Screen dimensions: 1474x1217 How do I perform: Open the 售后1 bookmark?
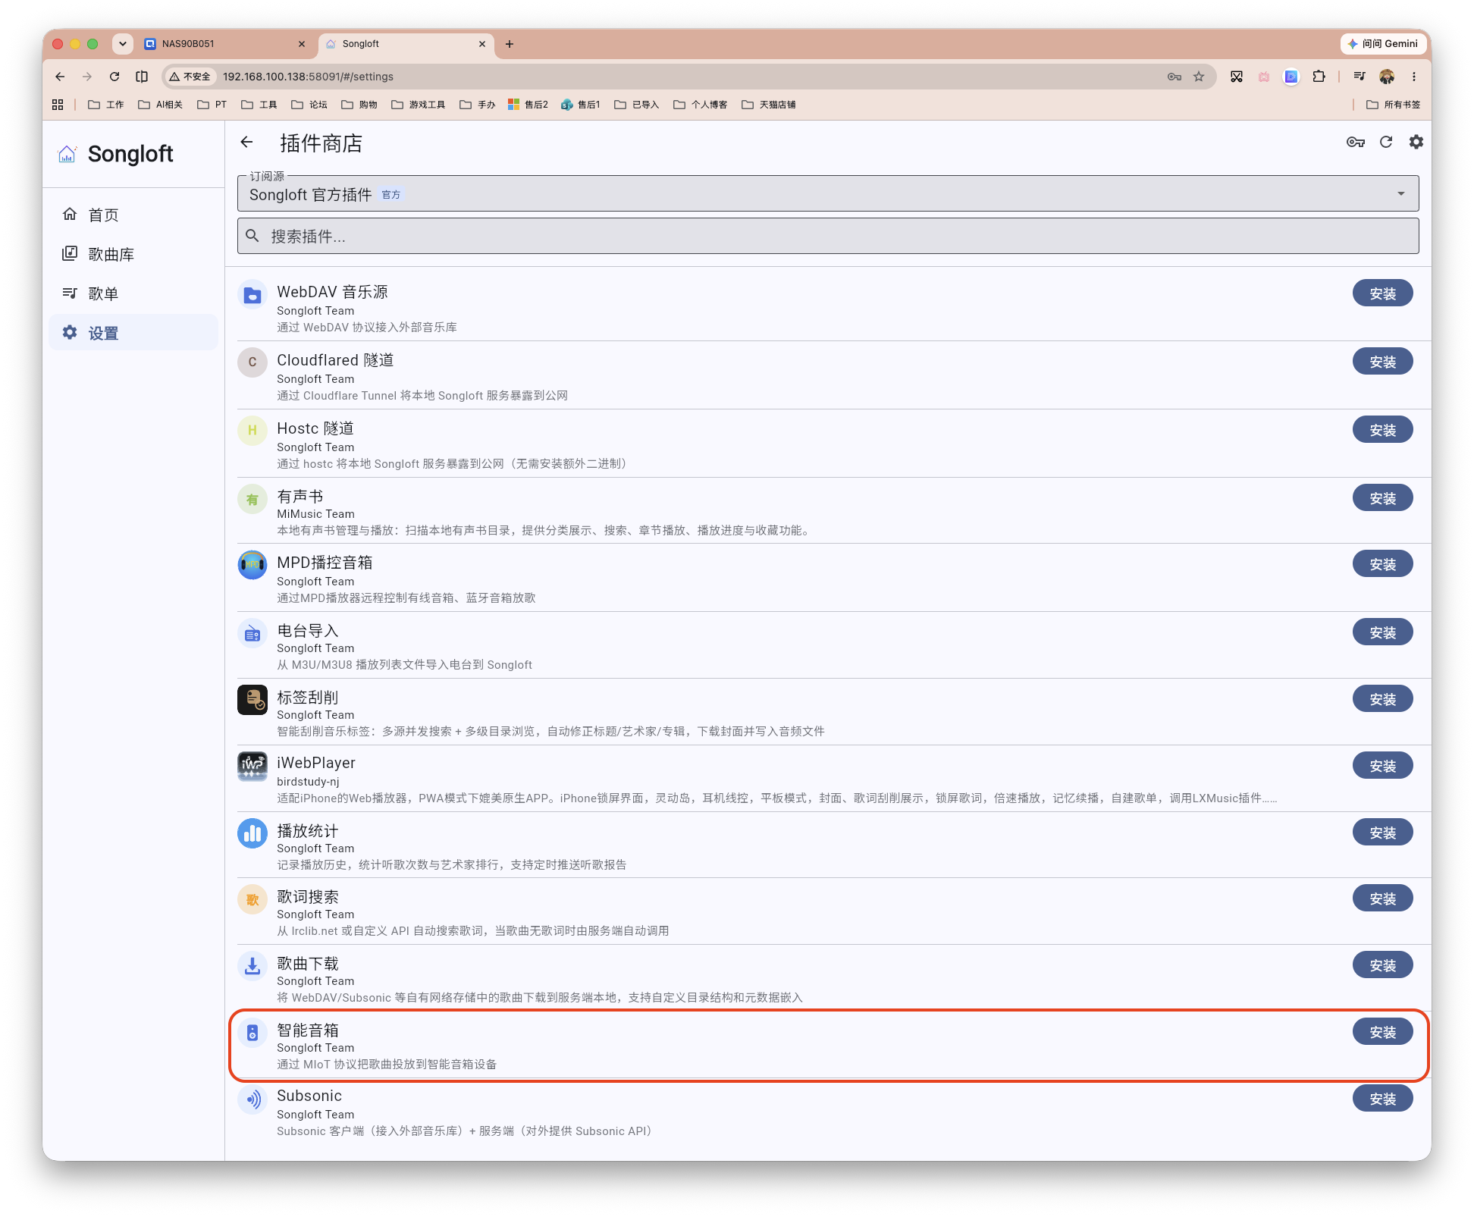coord(581,105)
